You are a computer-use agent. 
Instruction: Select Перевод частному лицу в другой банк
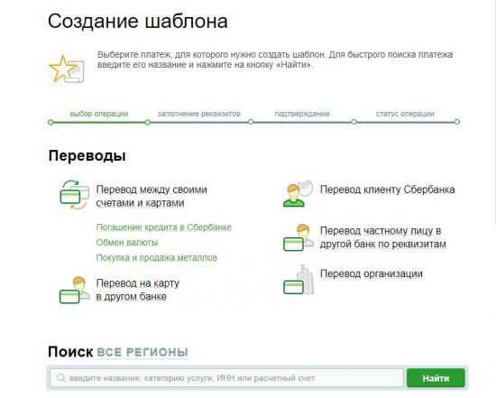[x=382, y=237]
